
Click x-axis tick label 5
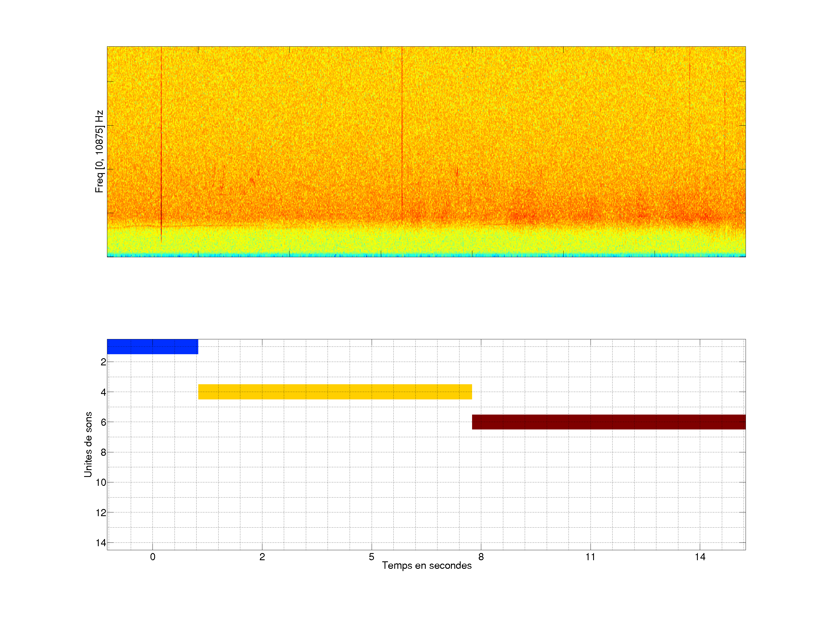pyautogui.click(x=371, y=557)
